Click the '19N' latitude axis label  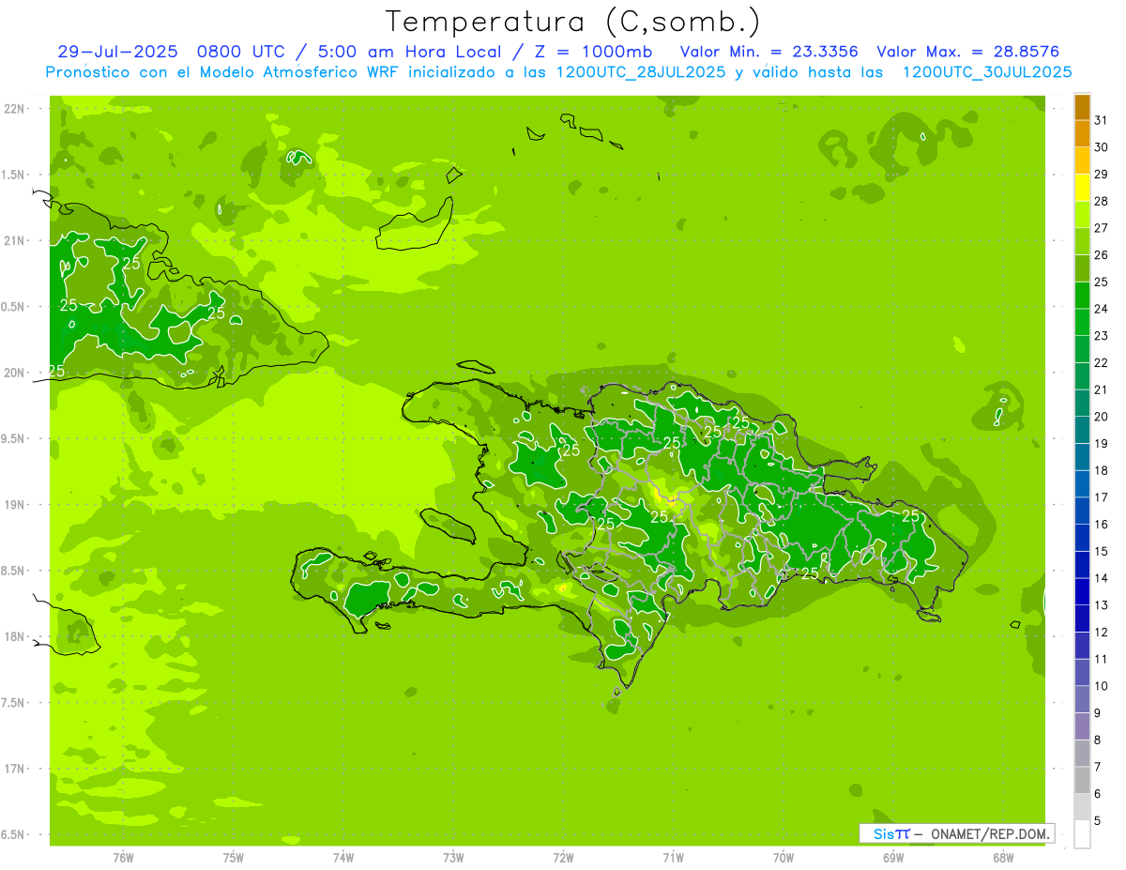pyautogui.click(x=15, y=505)
